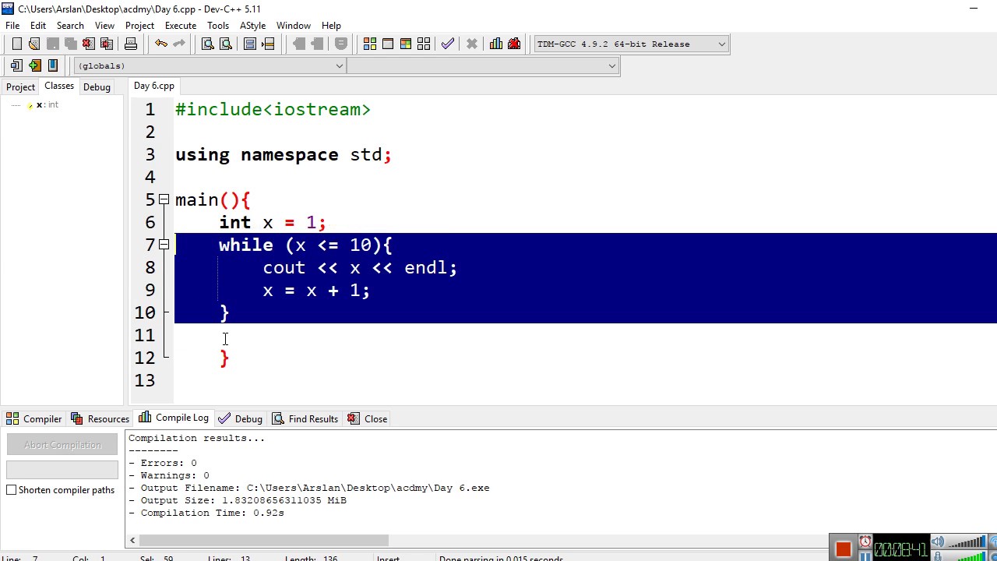The height and width of the screenshot is (561, 997).
Task: Select the Day 6.cpp editor tab
Action: pos(154,86)
